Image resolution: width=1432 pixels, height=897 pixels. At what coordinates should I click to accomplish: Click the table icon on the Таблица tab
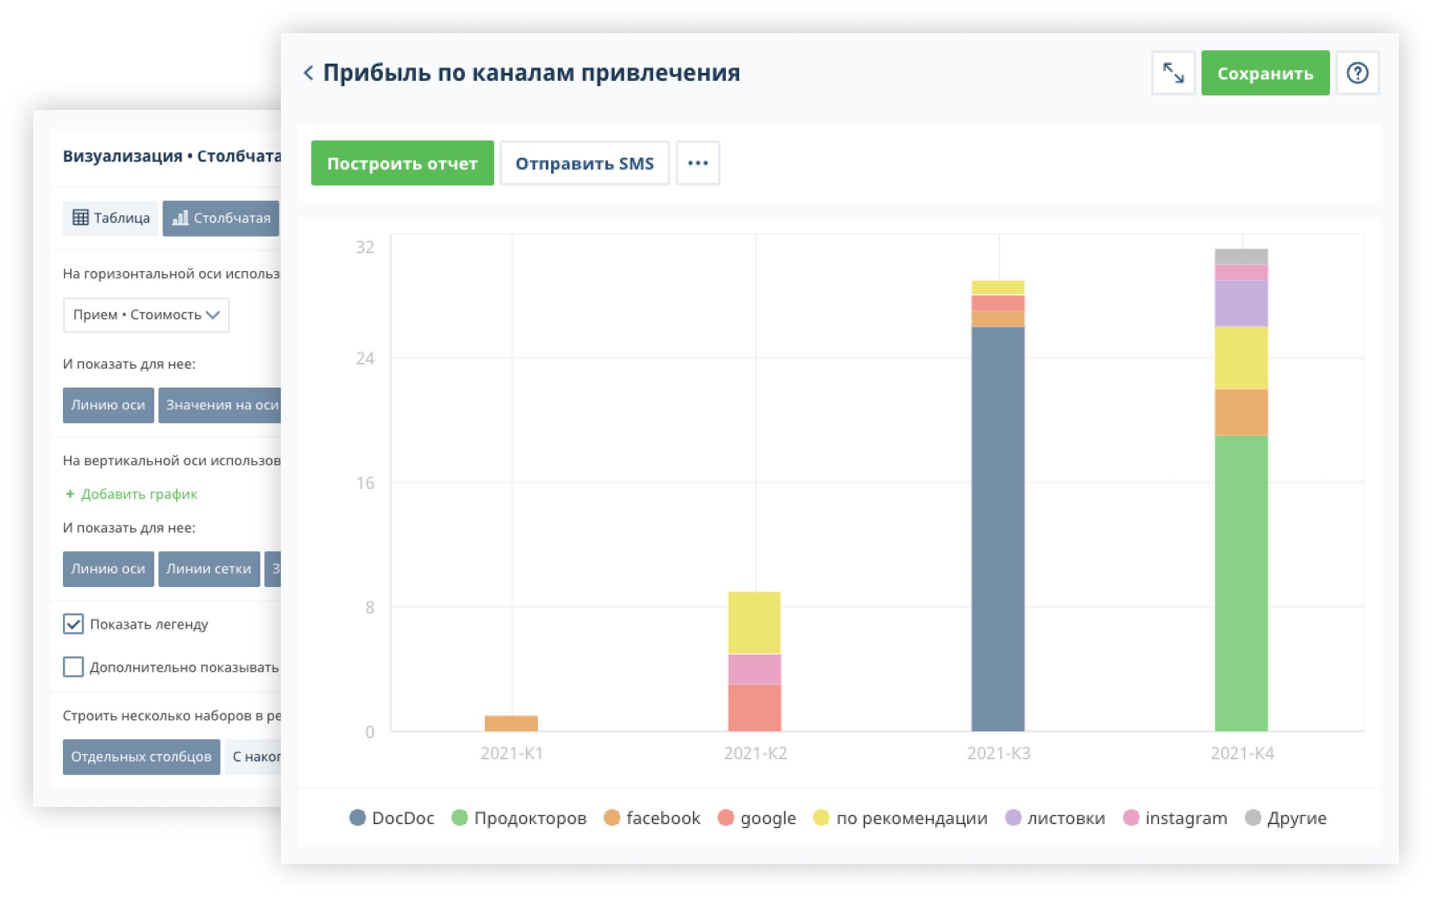tap(79, 217)
